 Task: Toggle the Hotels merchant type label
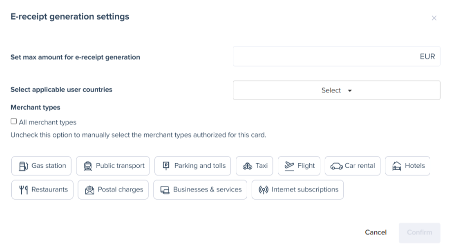point(414,166)
